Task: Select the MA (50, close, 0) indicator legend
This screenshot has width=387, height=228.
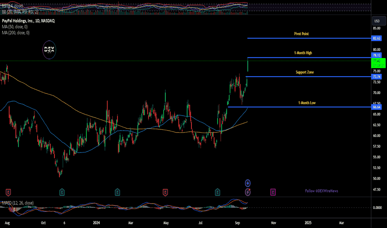Action: (x=15, y=27)
